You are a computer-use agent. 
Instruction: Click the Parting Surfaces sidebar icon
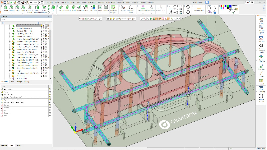coord(261,59)
